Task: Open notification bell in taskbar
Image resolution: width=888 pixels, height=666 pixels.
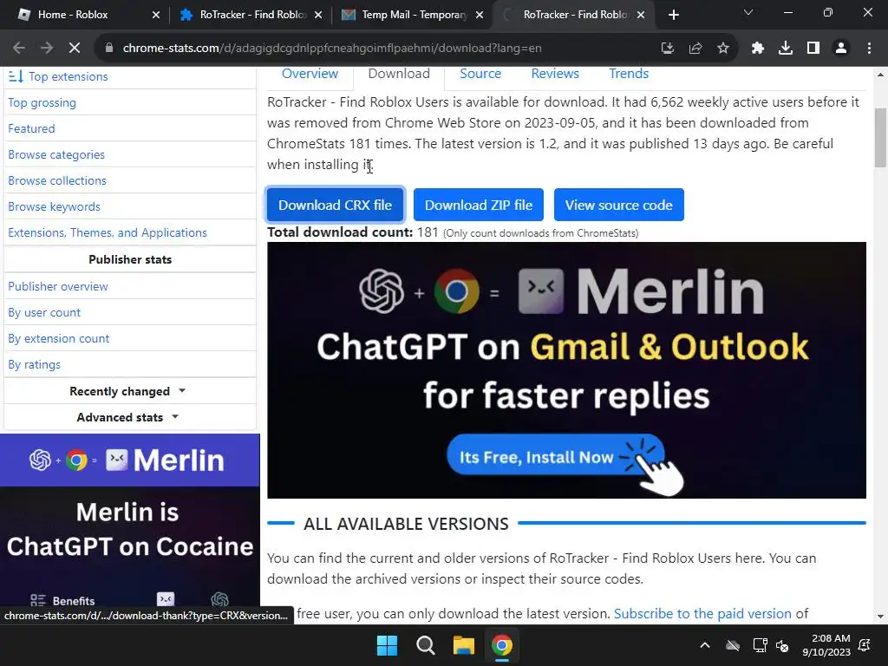Action: pos(865,645)
